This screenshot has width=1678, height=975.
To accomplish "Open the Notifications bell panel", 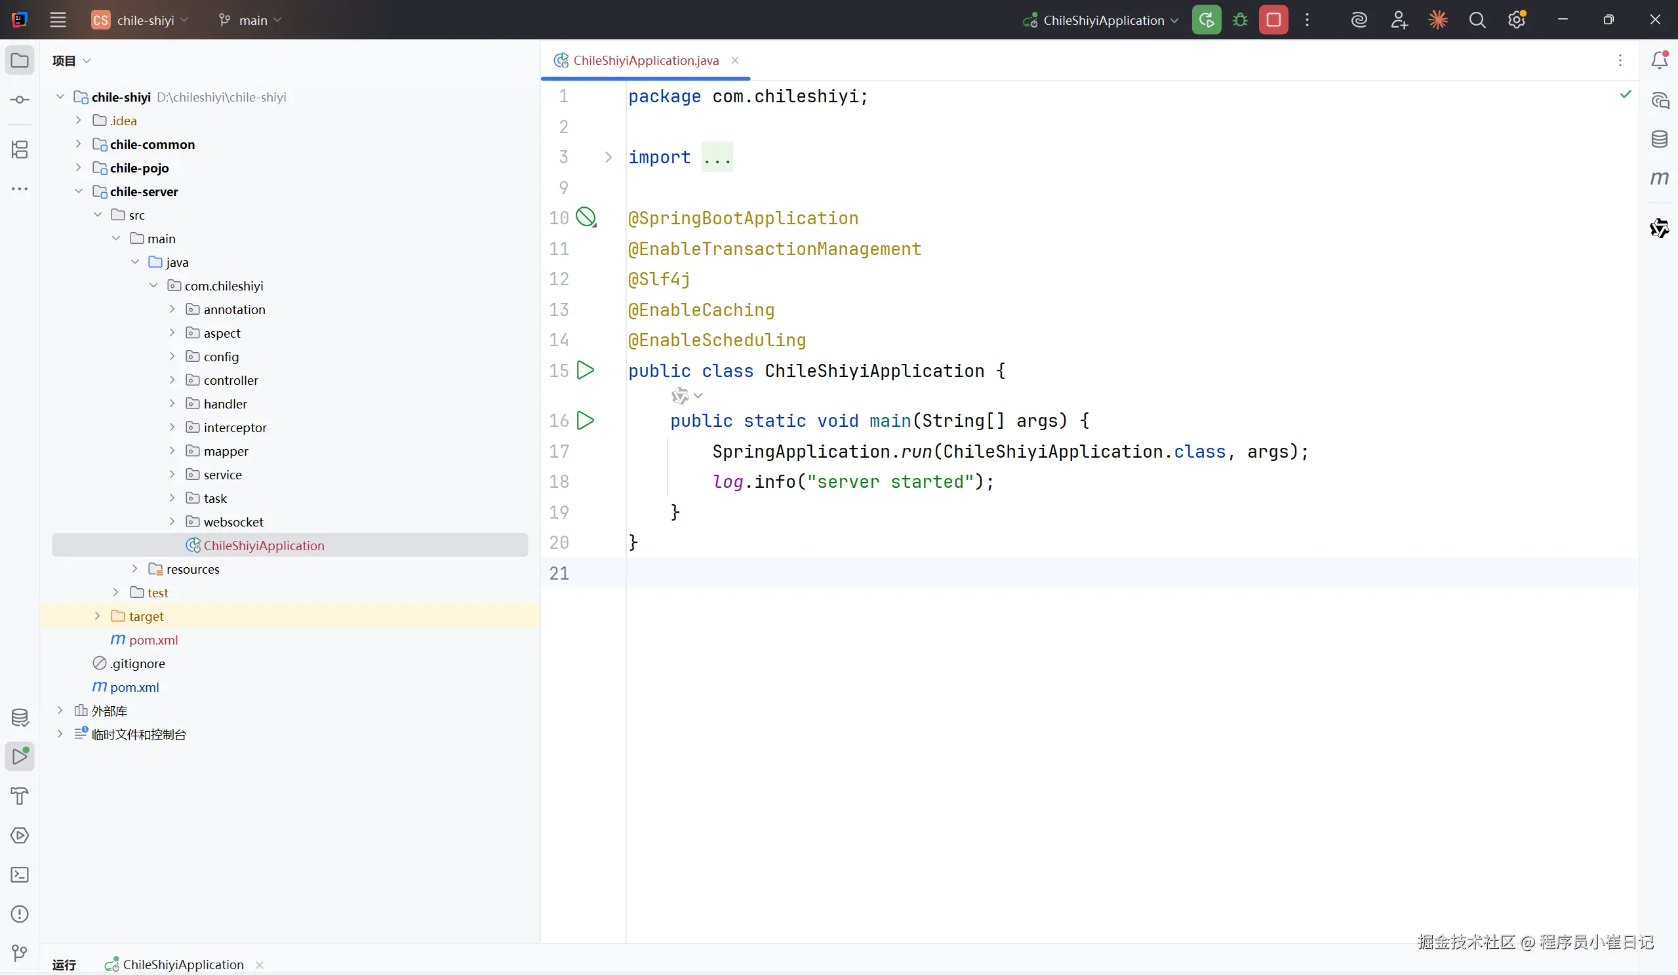I will 1660,60.
